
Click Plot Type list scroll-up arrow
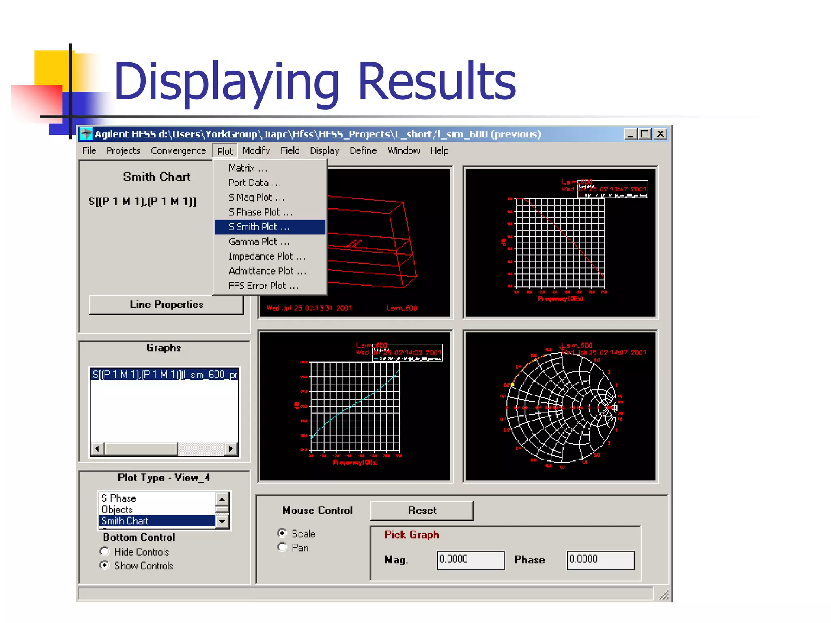(x=222, y=498)
